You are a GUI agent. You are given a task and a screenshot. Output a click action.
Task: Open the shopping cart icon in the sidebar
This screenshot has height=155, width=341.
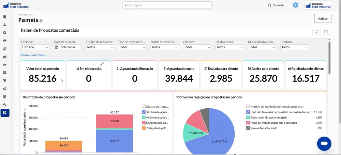[x=5, y=81]
